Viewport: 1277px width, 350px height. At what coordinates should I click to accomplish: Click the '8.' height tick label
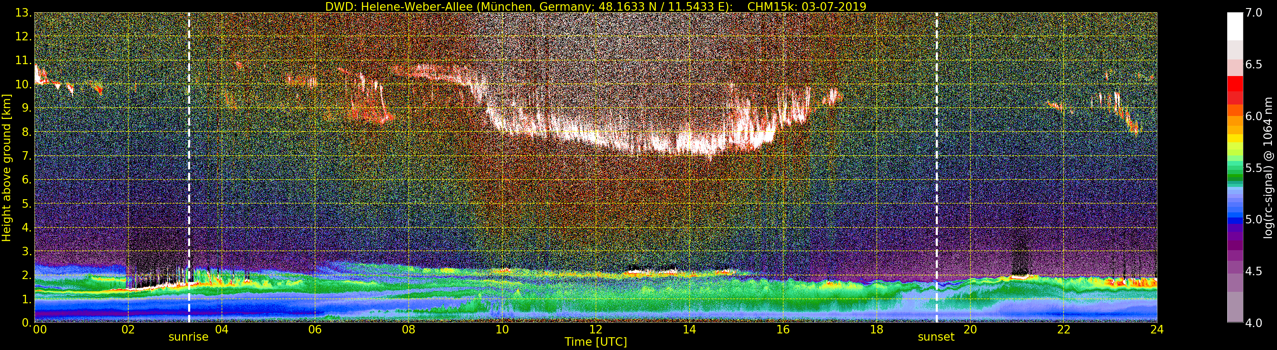[x=27, y=132]
